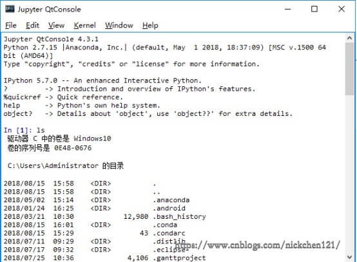Screen dimensions: 357x262
Task: Click the '2018/03/21' date
Action: [x=24, y=216]
